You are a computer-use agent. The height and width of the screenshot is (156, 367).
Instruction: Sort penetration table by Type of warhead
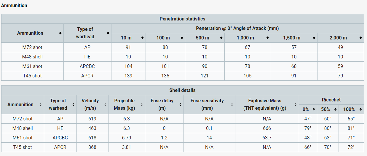point(108,33)
